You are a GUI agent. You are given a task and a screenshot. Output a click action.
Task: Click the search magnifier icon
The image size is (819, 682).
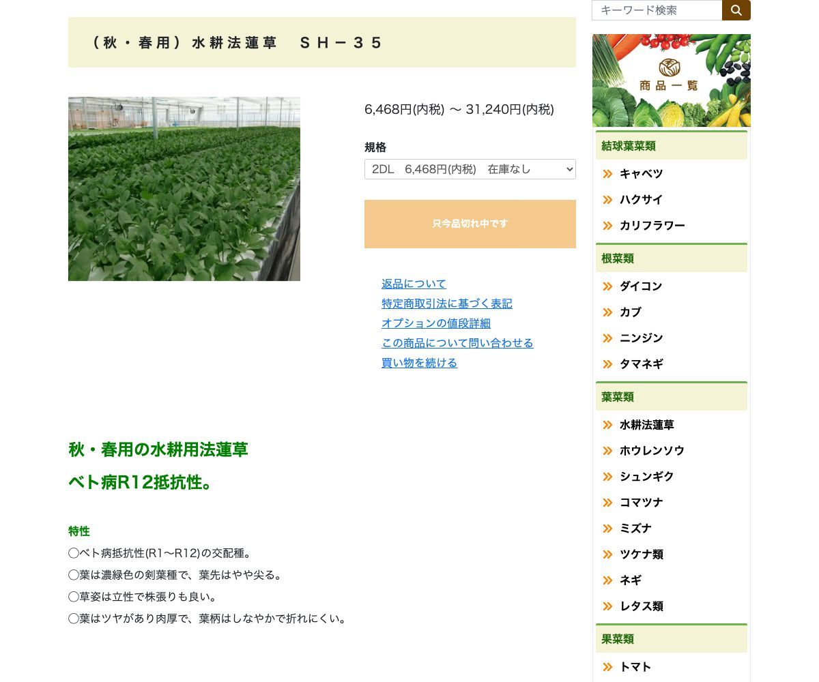point(736,10)
